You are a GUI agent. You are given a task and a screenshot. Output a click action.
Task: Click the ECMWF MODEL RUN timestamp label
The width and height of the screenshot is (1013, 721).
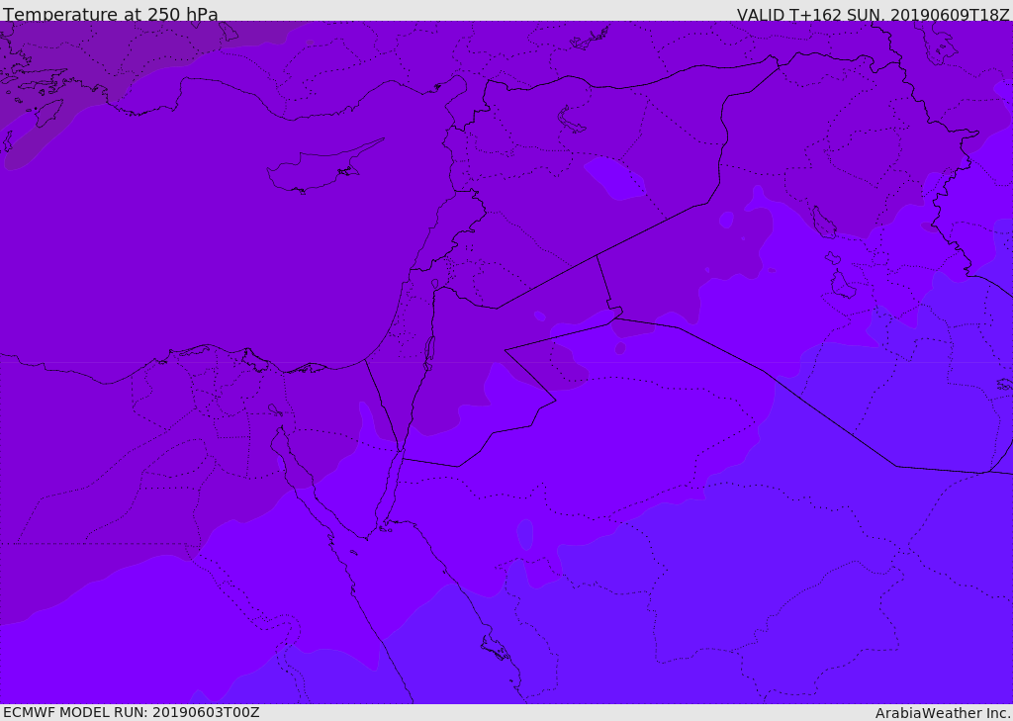coord(131,712)
